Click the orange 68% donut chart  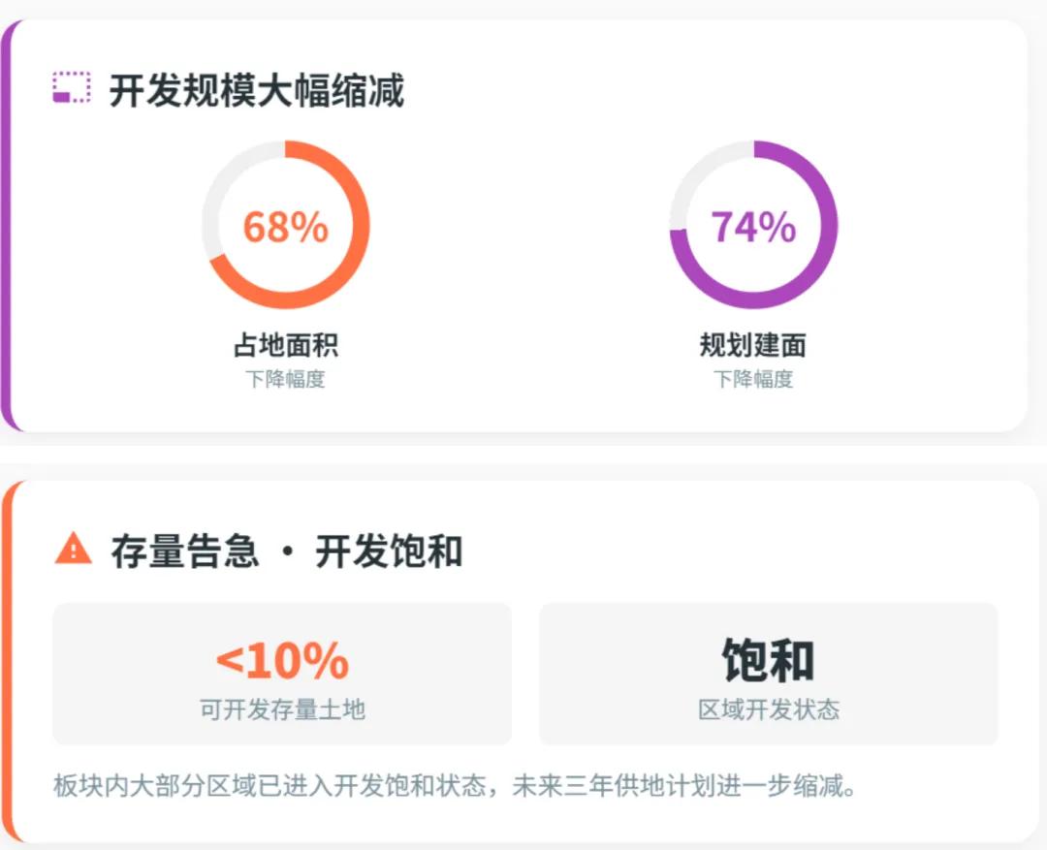286,224
